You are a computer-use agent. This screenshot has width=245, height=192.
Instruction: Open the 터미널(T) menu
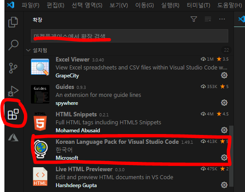coord(199,5)
